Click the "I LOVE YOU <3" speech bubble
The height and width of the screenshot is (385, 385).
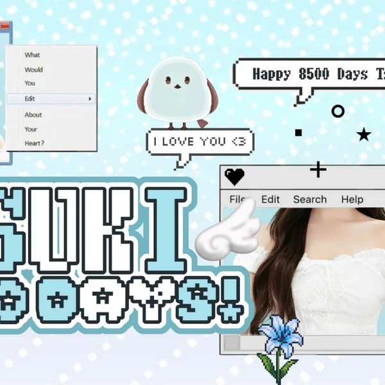pos(200,142)
